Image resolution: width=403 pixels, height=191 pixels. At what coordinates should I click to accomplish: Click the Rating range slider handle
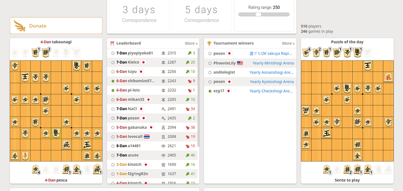258,14
